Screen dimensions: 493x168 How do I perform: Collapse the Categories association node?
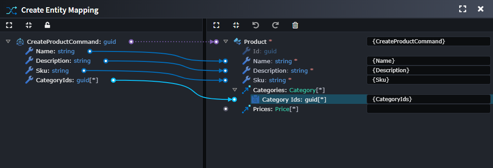(x=235, y=90)
